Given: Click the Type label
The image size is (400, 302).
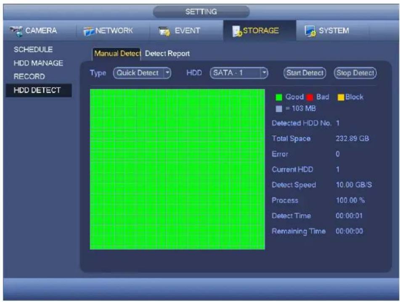Looking at the screenshot, I should point(98,73).
